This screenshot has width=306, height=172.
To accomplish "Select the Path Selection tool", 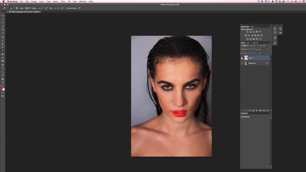I will click(3, 72).
